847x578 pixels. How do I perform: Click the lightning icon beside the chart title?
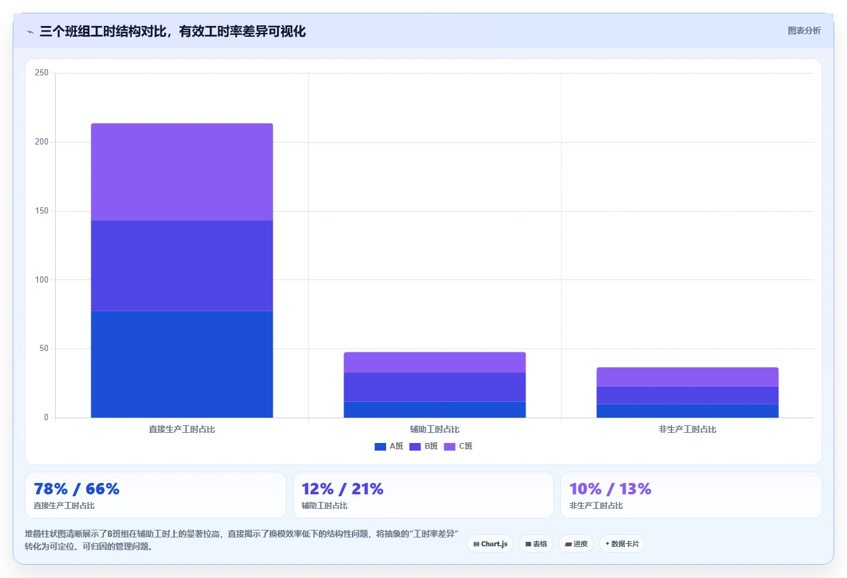[x=30, y=32]
